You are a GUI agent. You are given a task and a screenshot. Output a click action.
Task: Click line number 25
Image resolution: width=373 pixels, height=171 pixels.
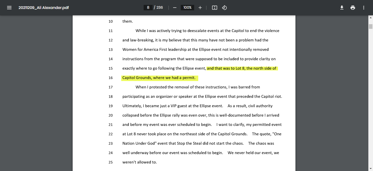111,162
